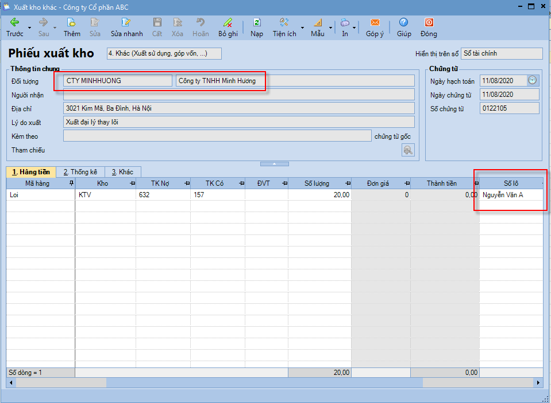Pin the Thành tiền column
Image resolution: width=551 pixels, height=403 pixels.
(476, 183)
